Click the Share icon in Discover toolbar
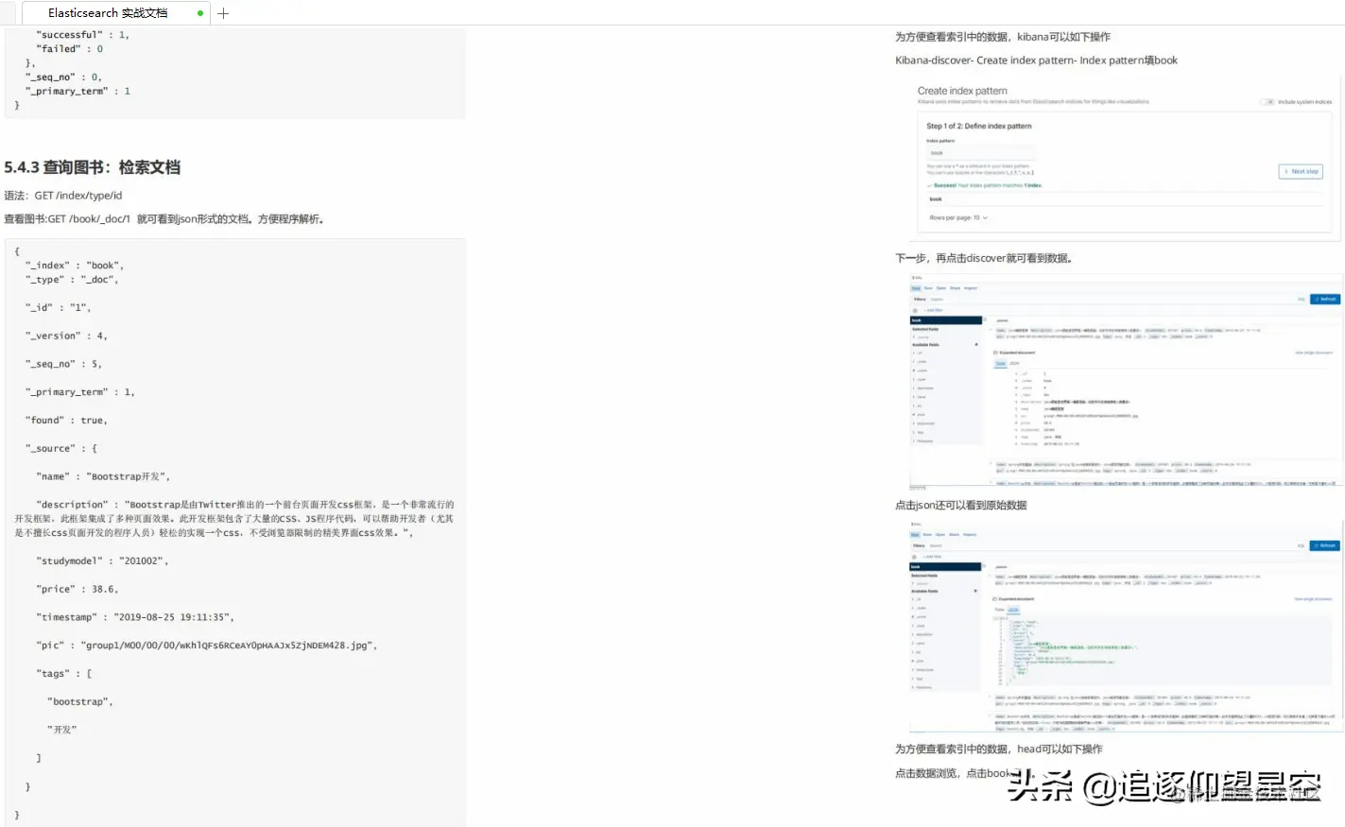 coord(956,288)
